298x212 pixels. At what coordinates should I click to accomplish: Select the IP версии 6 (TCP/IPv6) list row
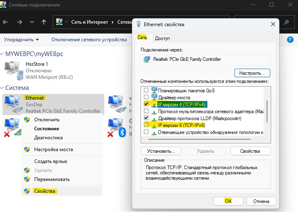tap(181, 125)
